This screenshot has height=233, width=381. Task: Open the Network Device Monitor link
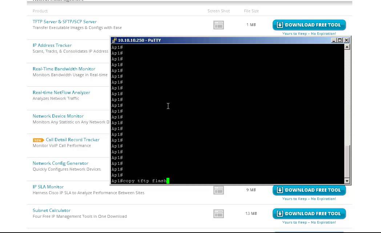58,116
